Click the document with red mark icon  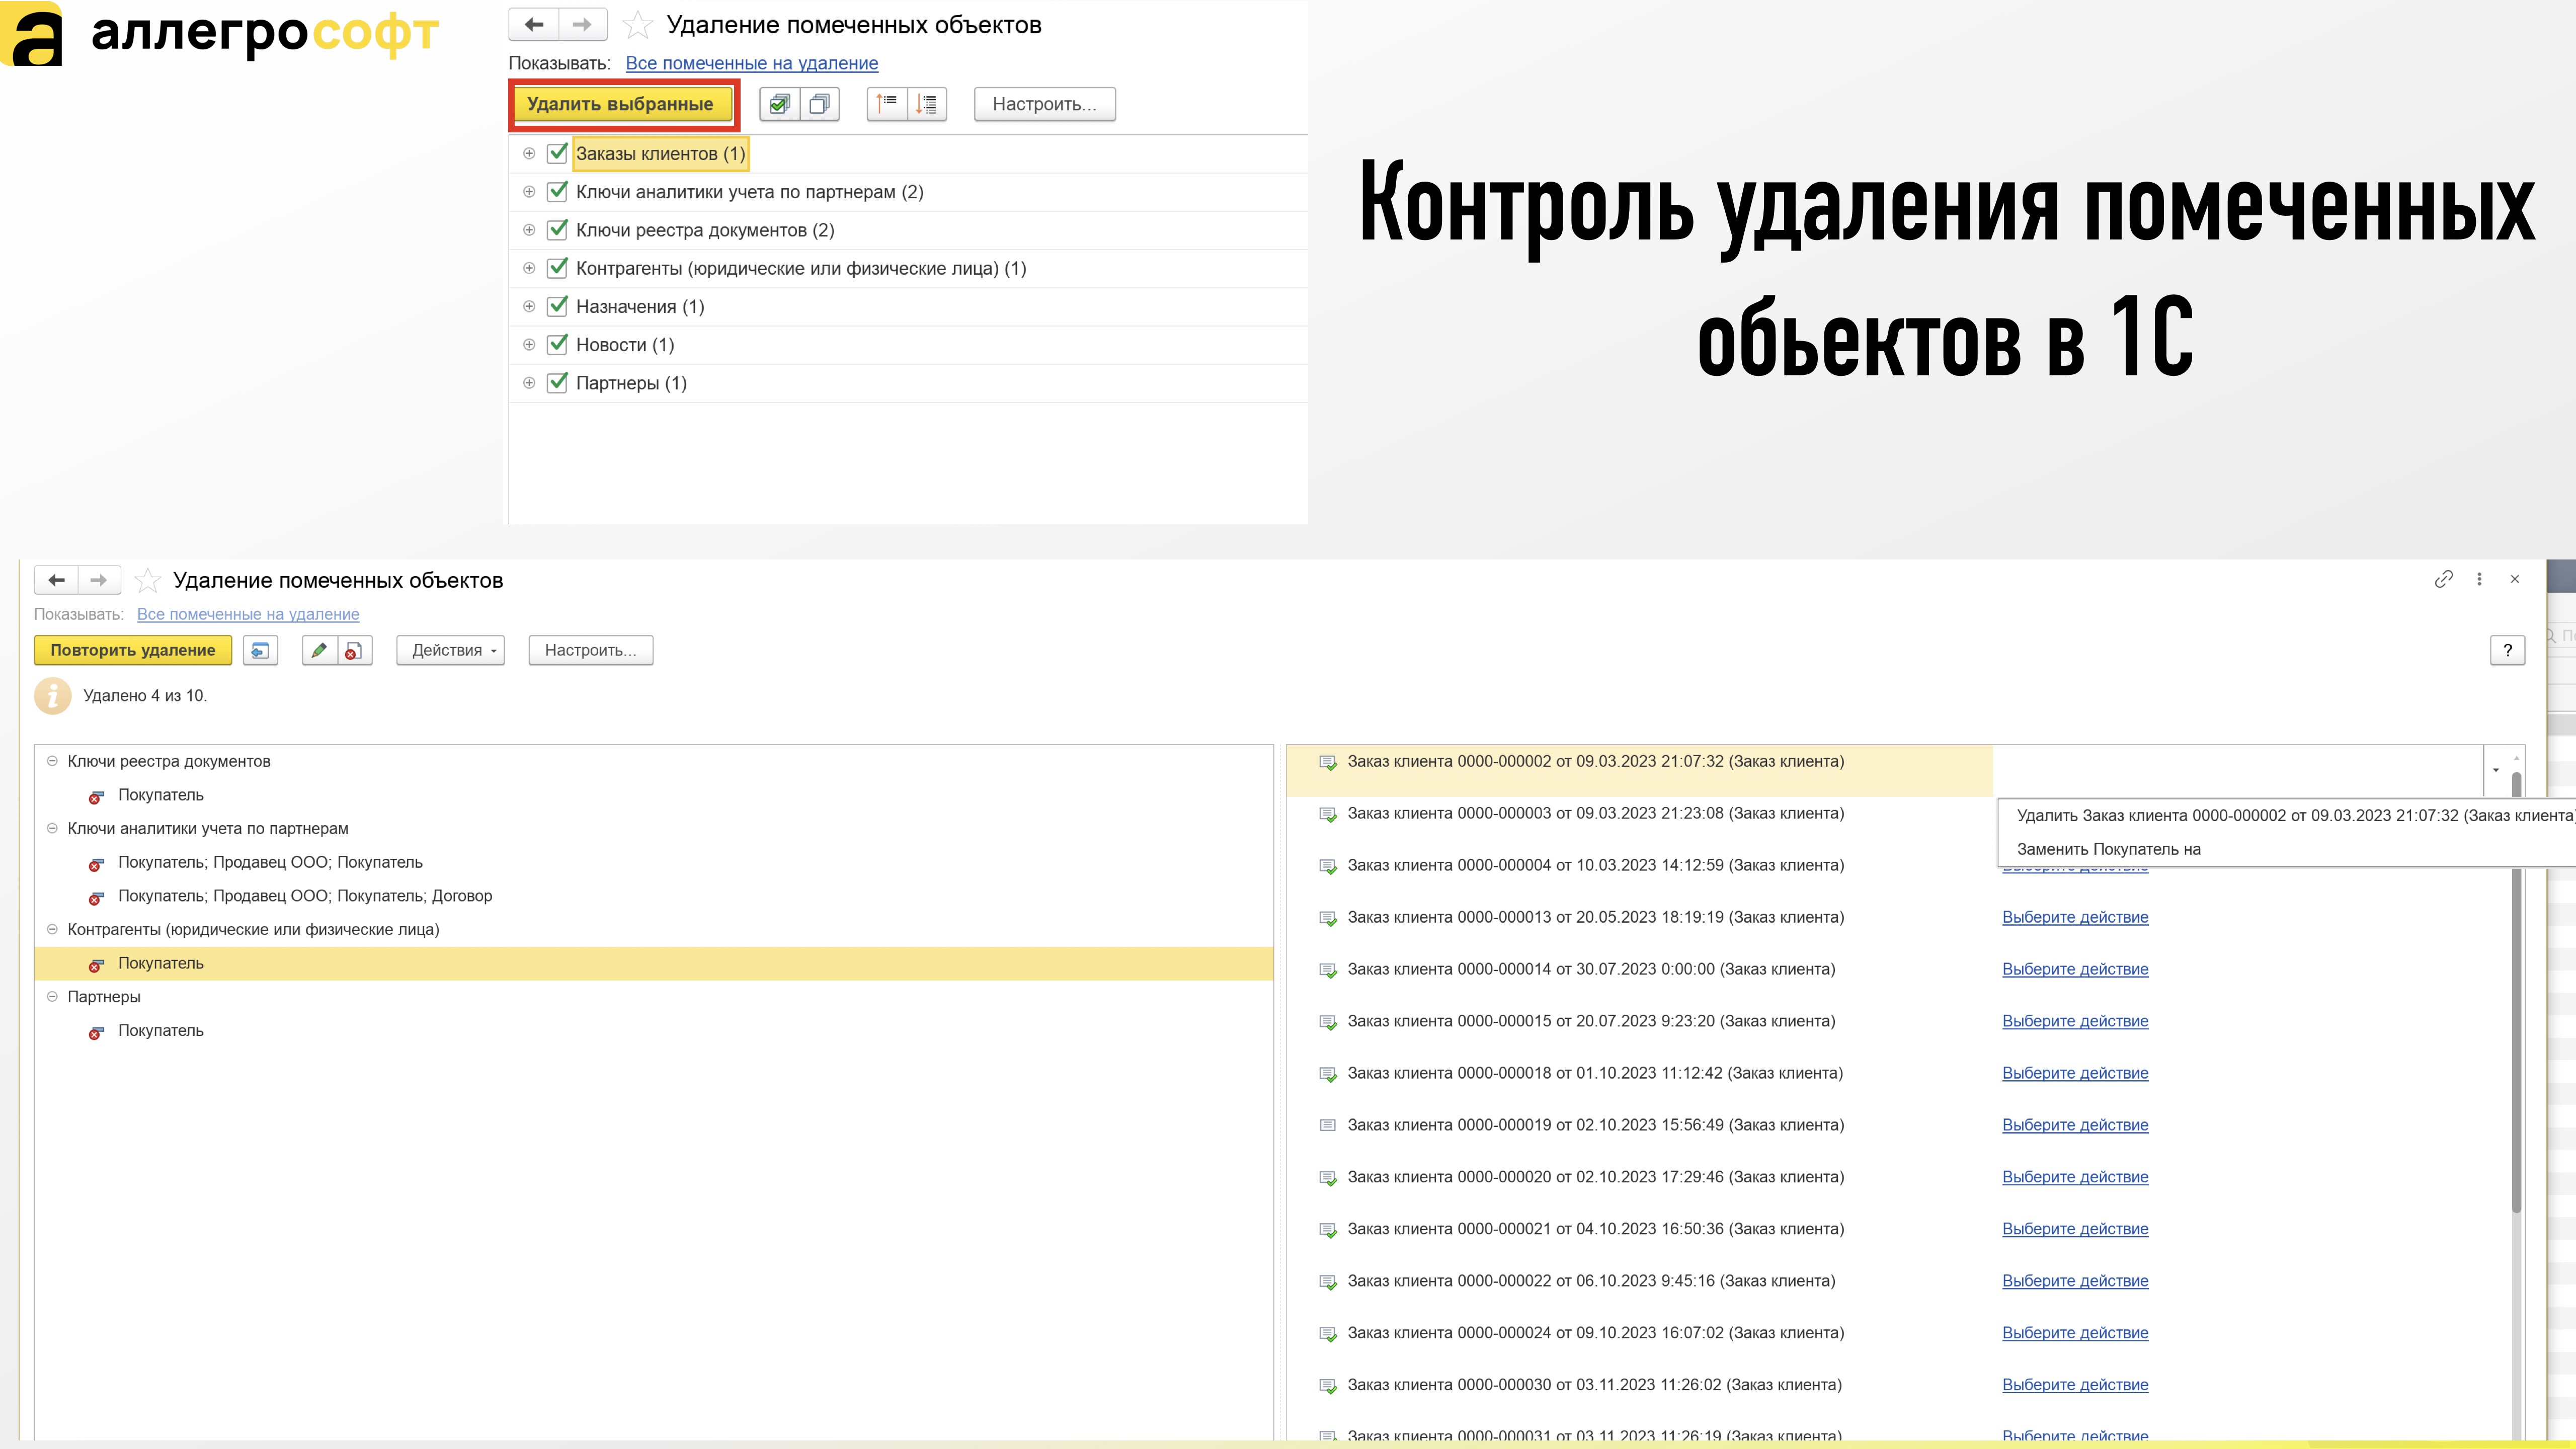coord(354,650)
